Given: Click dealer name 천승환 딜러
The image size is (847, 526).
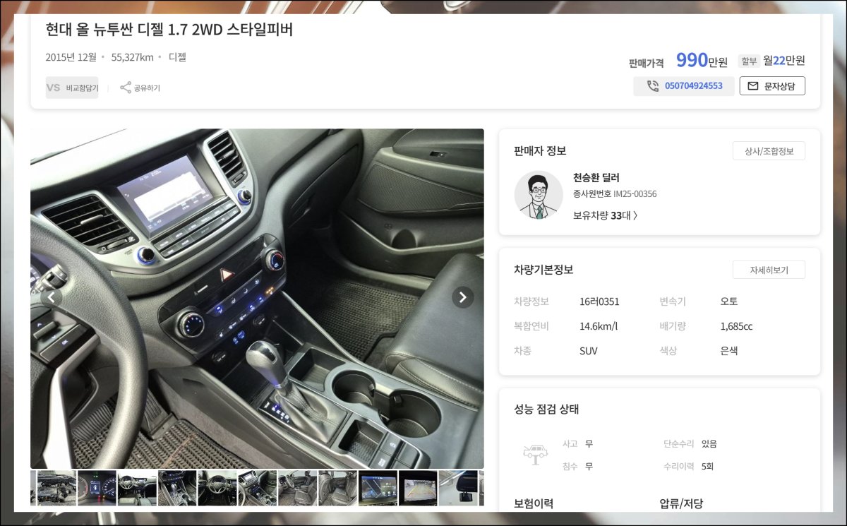Looking at the screenshot, I should (x=596, y=178).
